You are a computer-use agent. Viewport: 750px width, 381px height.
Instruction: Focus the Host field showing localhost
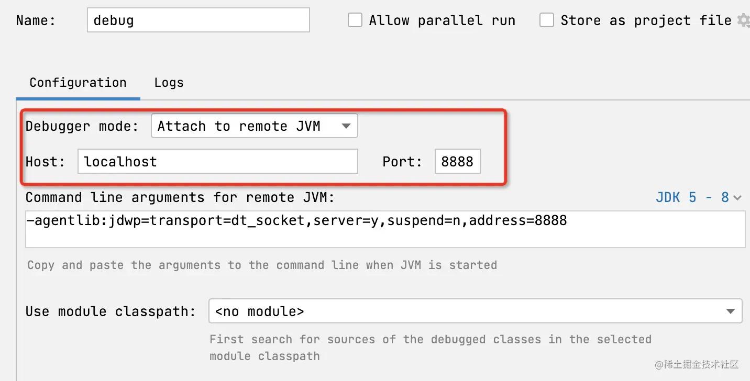point(217,161)
